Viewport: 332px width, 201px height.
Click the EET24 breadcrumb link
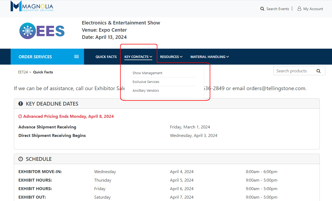click(x=23, y=72)
